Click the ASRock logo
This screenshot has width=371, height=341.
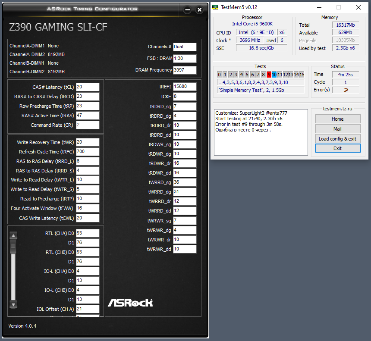[130, 303]
